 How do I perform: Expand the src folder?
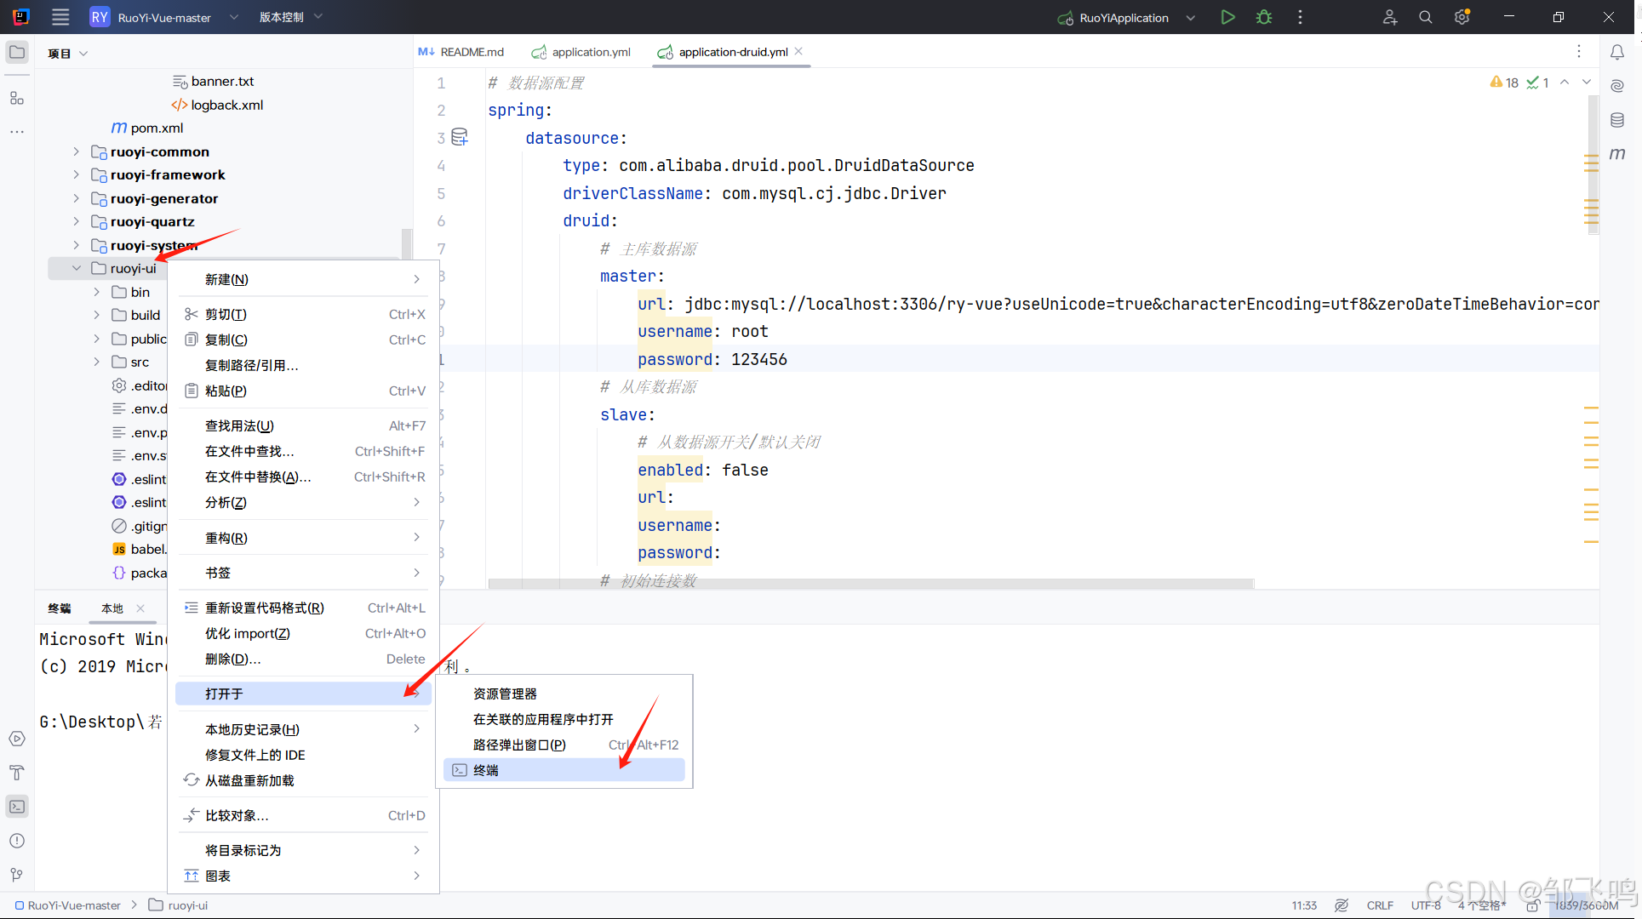point(96,362)
